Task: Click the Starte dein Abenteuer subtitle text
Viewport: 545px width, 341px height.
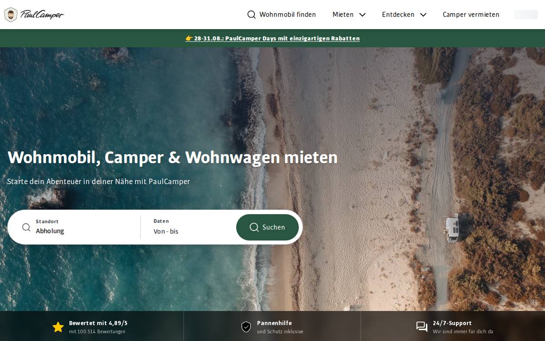Action: [x=99, y=181]
